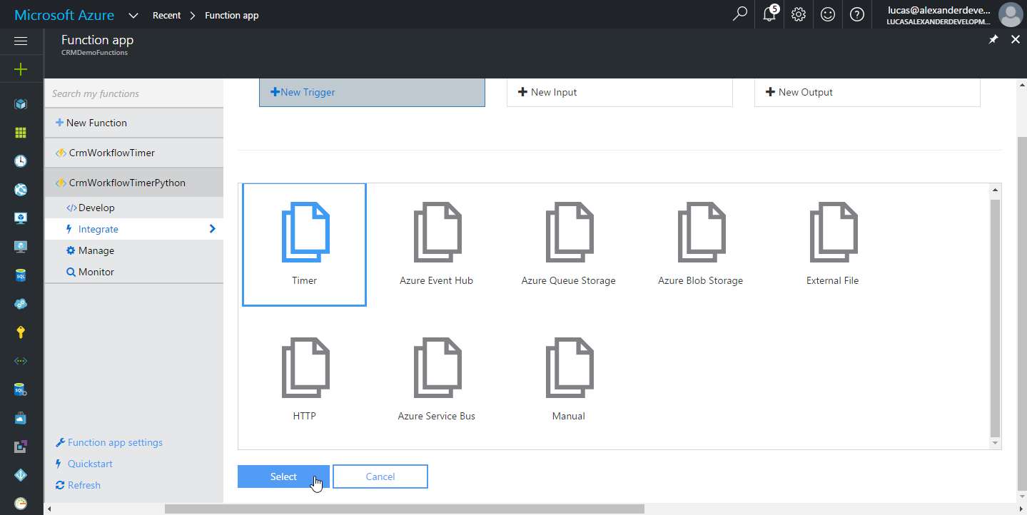Pick the Azure Blob Storage trigger icon
The image size is (1027, 515).
701,233
